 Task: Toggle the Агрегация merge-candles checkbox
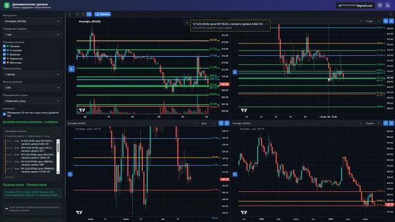click(x=4, y=114)
